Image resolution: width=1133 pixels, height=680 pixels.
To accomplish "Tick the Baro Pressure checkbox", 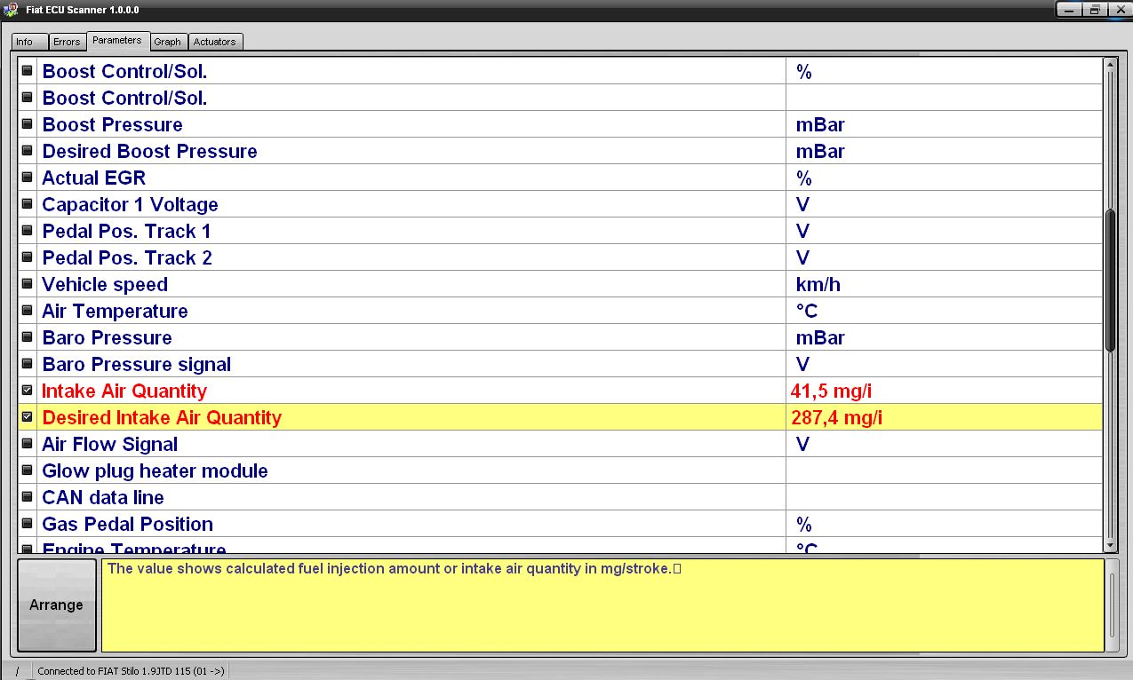I will [x=27, y=336].
